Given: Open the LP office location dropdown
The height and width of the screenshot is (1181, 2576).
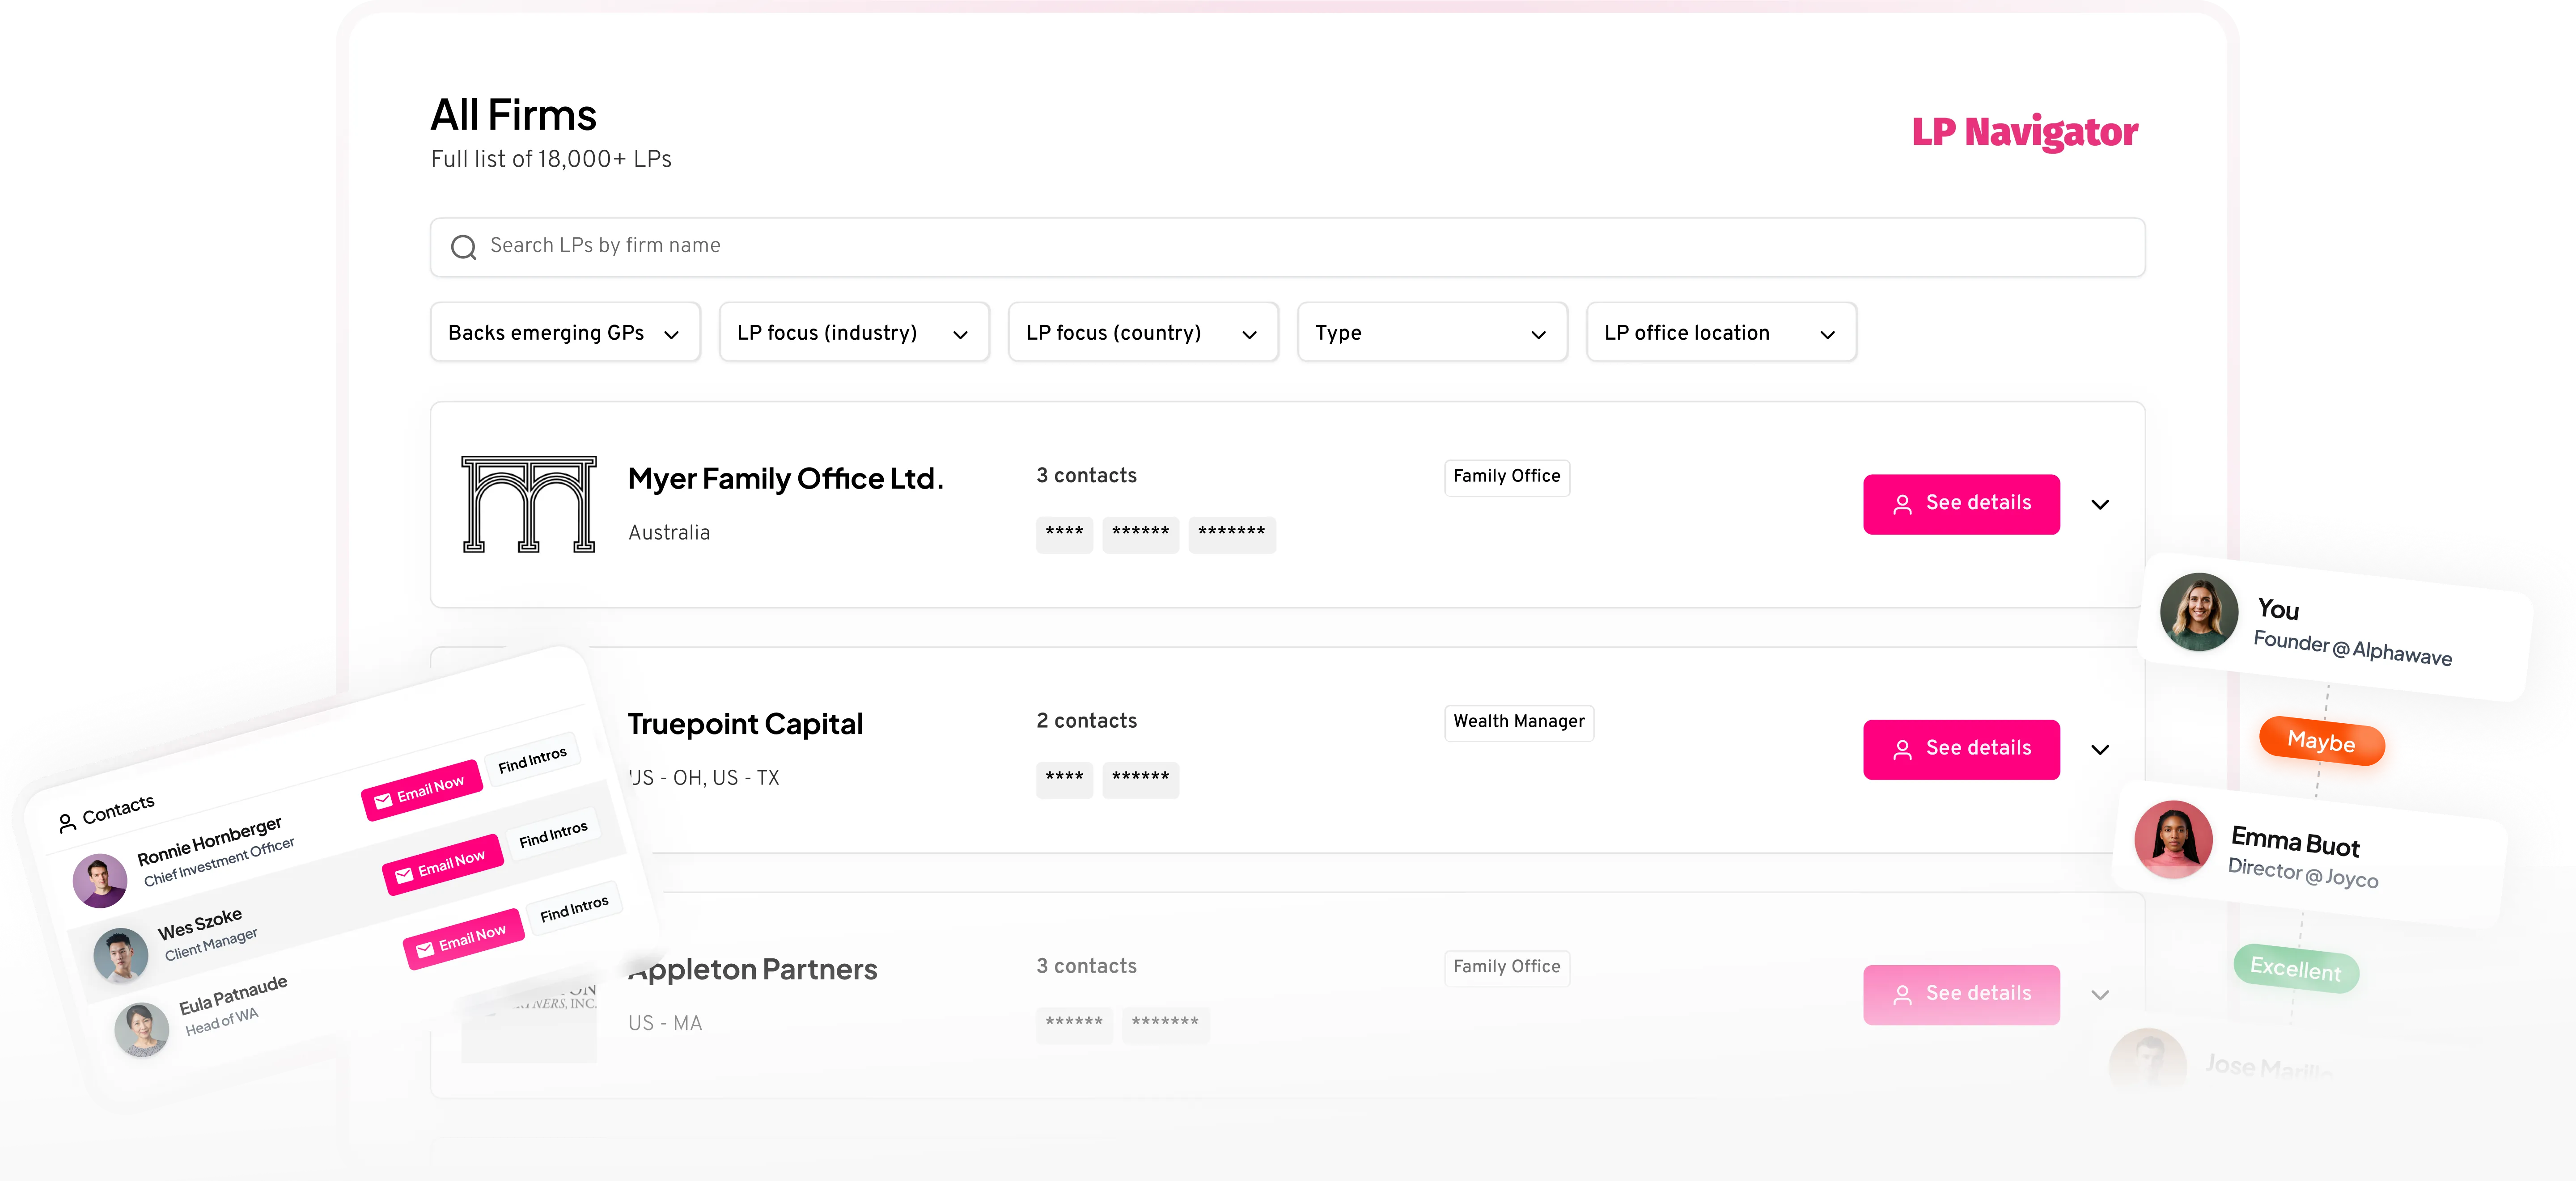Looking at the screenshot, I should tap(1721, 333).
